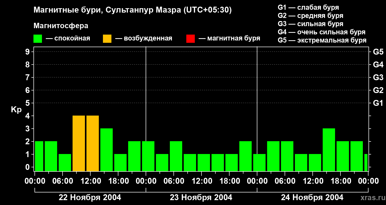Viewport: 386px width, 205px height.
Task: Select the 'G4 — очень сильная буря' legend line
Action: pyautogui.click(x=322, y=32)
